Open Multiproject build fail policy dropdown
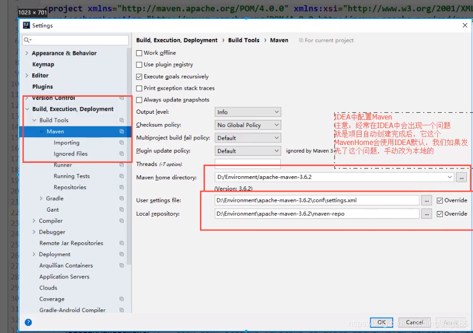The width and height of the screenshot is (473, 333). point(247,138)
